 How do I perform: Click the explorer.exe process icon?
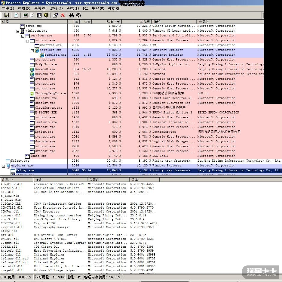(8, 166)
